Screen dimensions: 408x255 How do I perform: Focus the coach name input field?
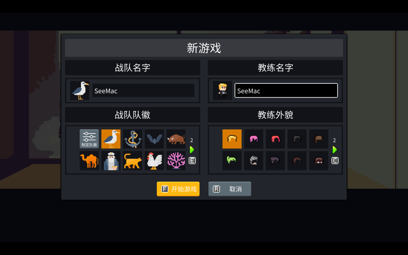(286, 90)
